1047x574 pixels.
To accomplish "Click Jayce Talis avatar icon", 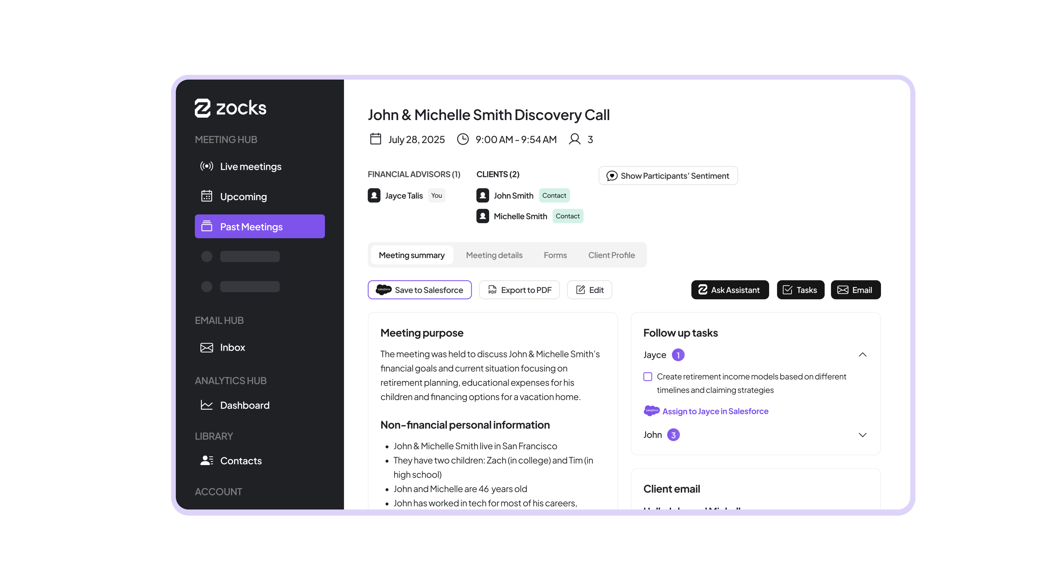I will pyautogui.click(x=374, y=196).
